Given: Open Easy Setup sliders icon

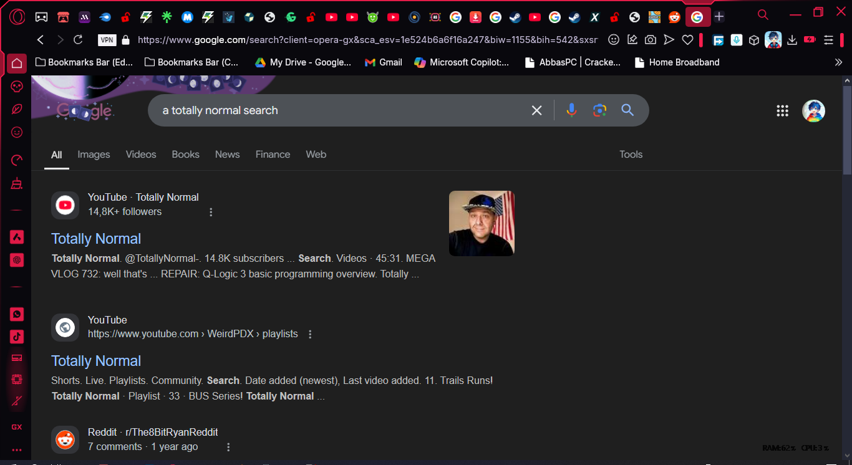Looking at the screenshot, I should point(828,40).
